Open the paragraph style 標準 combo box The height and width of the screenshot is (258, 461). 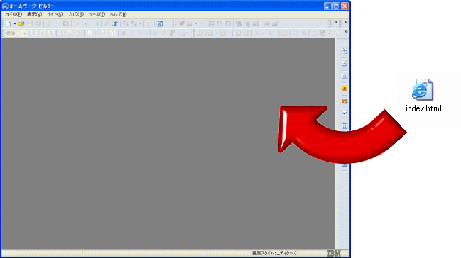(16, 33)
